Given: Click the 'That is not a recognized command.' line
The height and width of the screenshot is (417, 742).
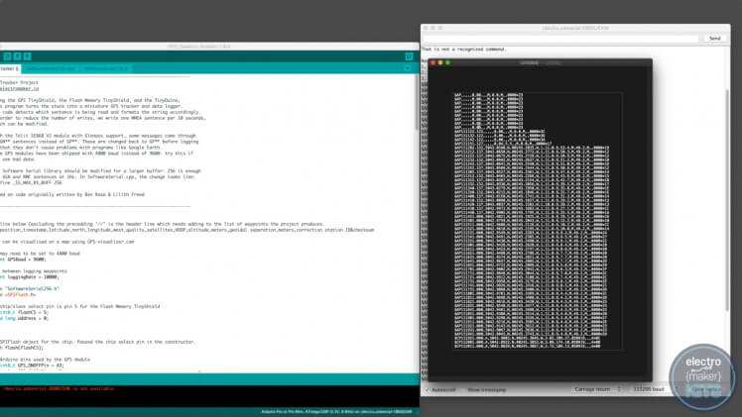Looking at the screenshot, I should (x=464, y=50).
